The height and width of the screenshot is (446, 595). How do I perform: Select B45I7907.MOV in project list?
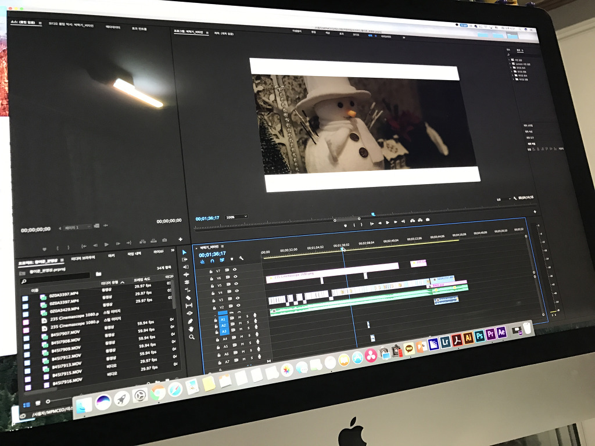pyautogui.click(x=65, y=333)
